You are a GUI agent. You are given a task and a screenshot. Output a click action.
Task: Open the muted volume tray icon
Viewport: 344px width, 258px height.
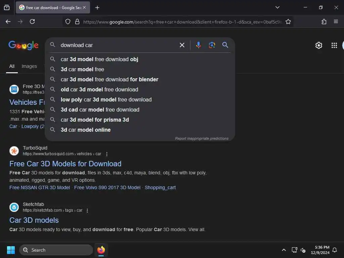pyautogui.click(x=303, y=250)
